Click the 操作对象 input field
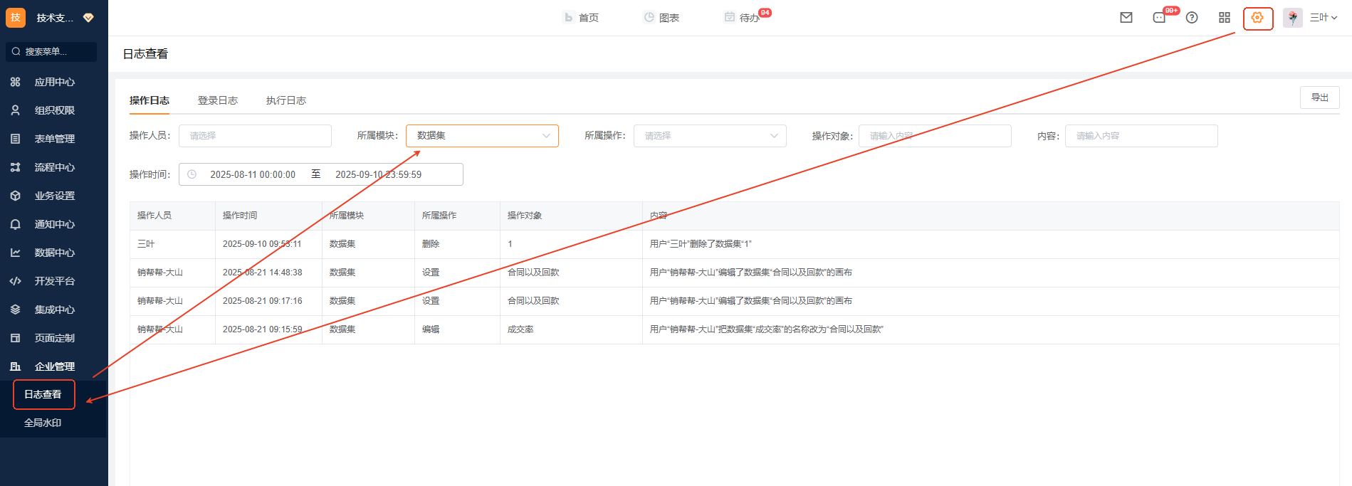1352x486 pixels. pyautogui.click(x=934, y=136)
